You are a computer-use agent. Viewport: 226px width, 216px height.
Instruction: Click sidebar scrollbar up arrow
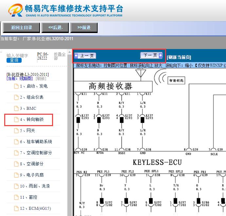[x=70, y=52]
